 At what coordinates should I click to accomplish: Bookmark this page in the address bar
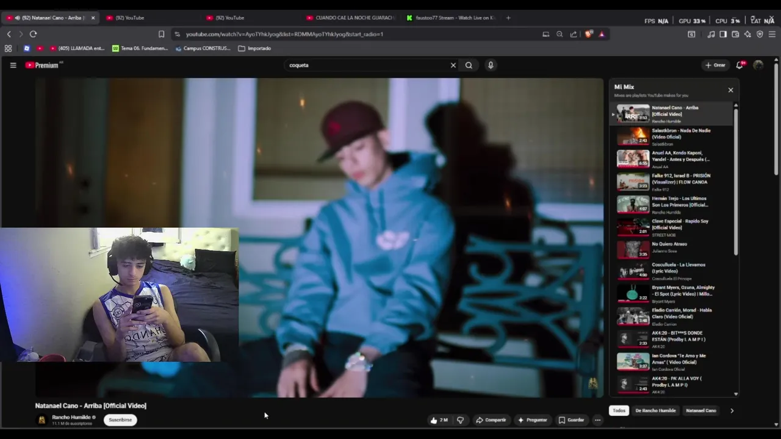pyautogui.click(x=161, y=34)
